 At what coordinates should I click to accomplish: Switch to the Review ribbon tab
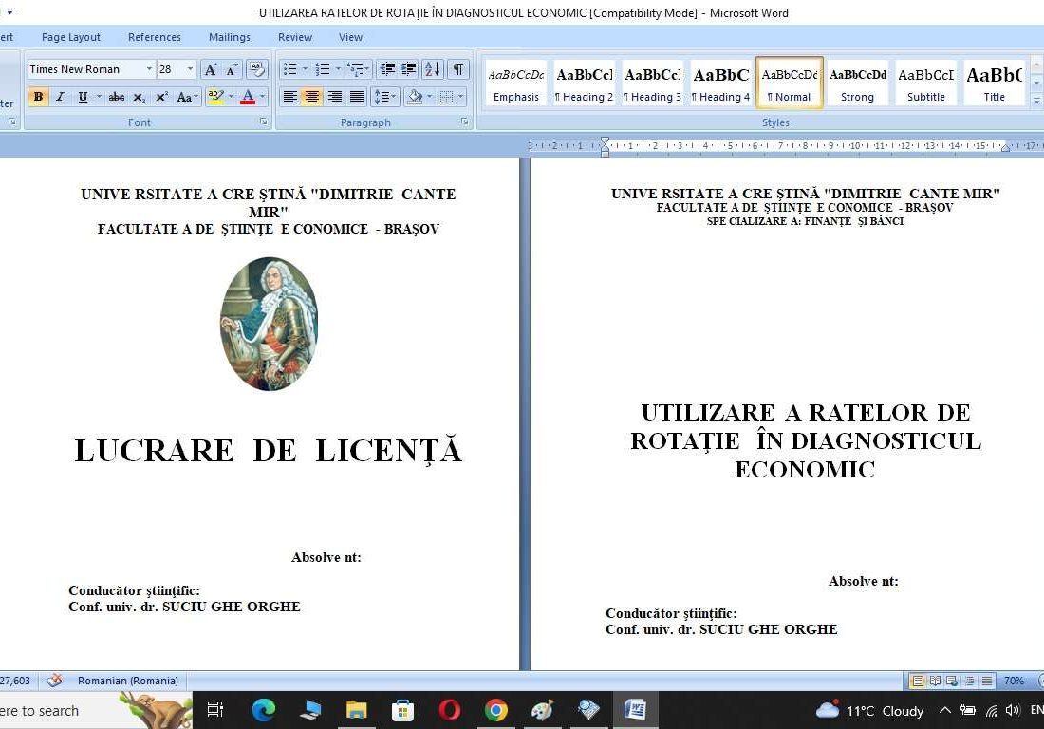[295, 37]
